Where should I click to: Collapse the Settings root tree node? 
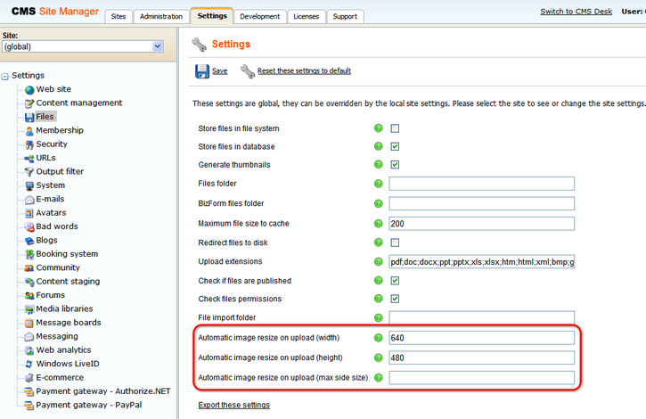coord(6,76)
